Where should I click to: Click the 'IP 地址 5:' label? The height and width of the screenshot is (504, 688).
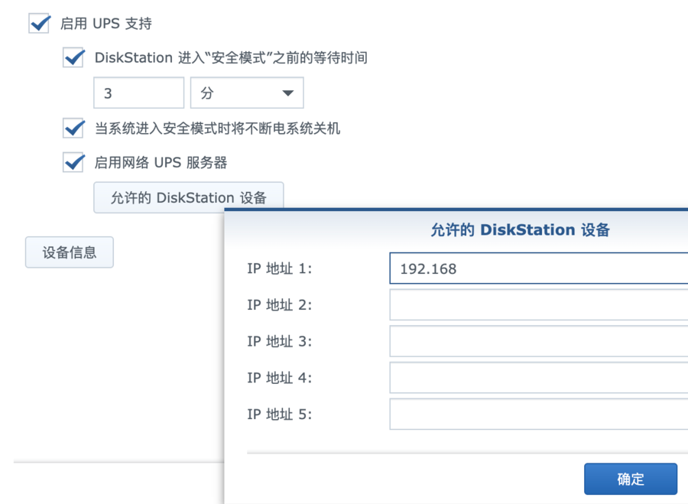click(280, 415)
